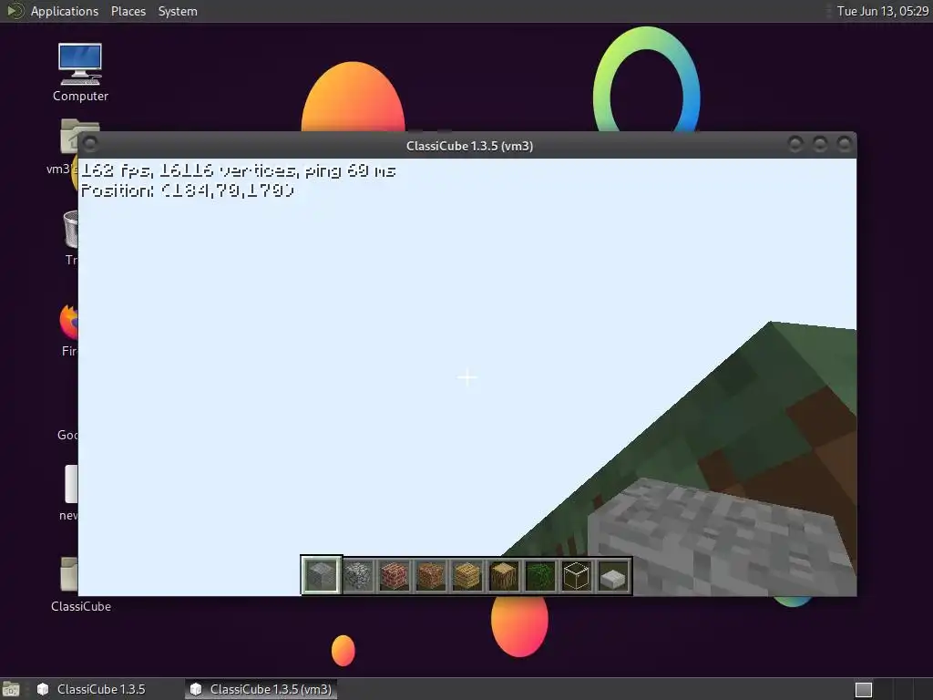Select the glass block in the hotbar
Viewport: 933px width, 700px height.
click(x=576, y=576)
